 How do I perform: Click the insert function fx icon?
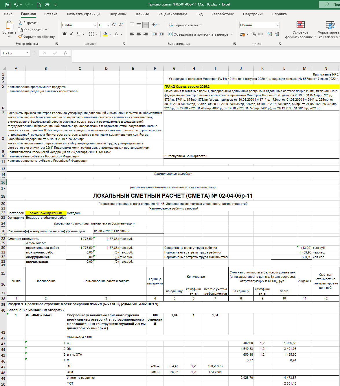point(65,53)
